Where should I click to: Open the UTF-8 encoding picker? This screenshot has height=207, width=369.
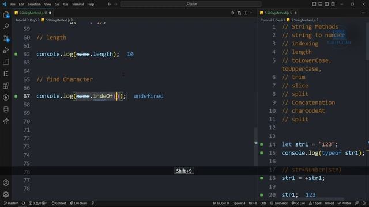tap(253, 203)
